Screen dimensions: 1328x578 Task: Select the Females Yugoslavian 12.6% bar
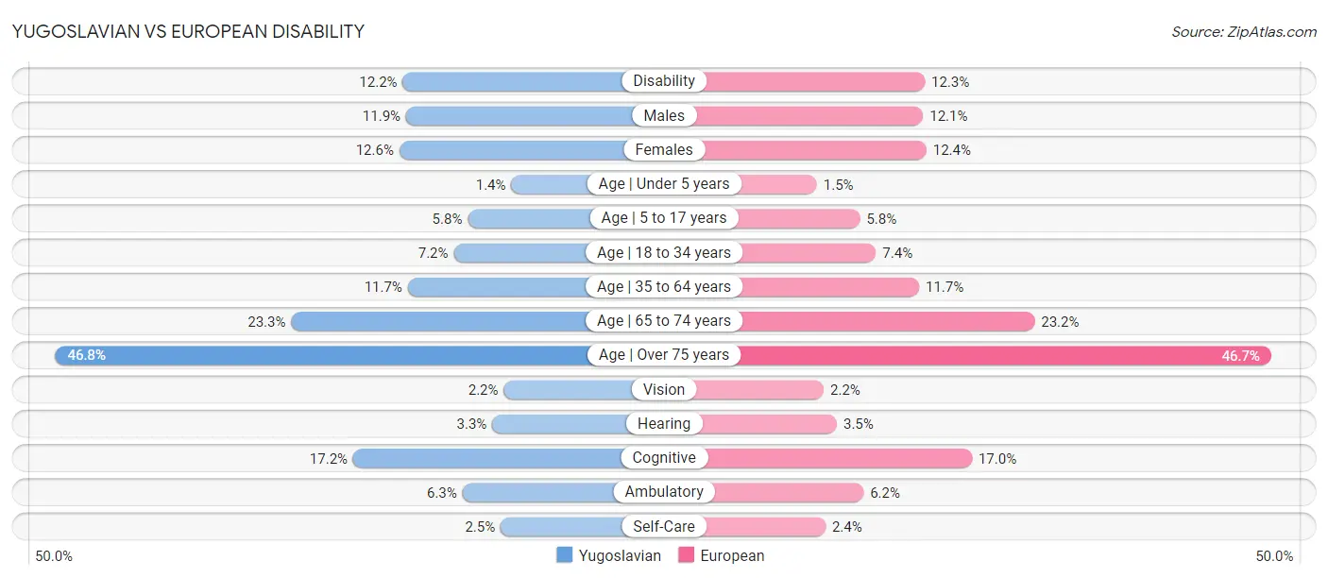click(513, 149)
